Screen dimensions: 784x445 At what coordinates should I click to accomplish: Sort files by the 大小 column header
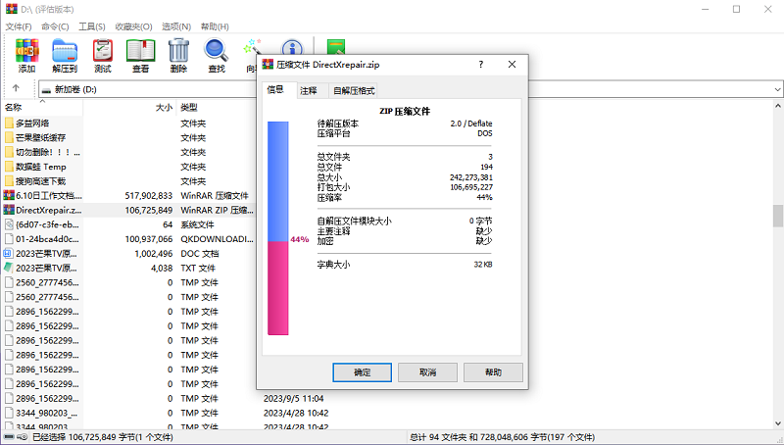164,107
